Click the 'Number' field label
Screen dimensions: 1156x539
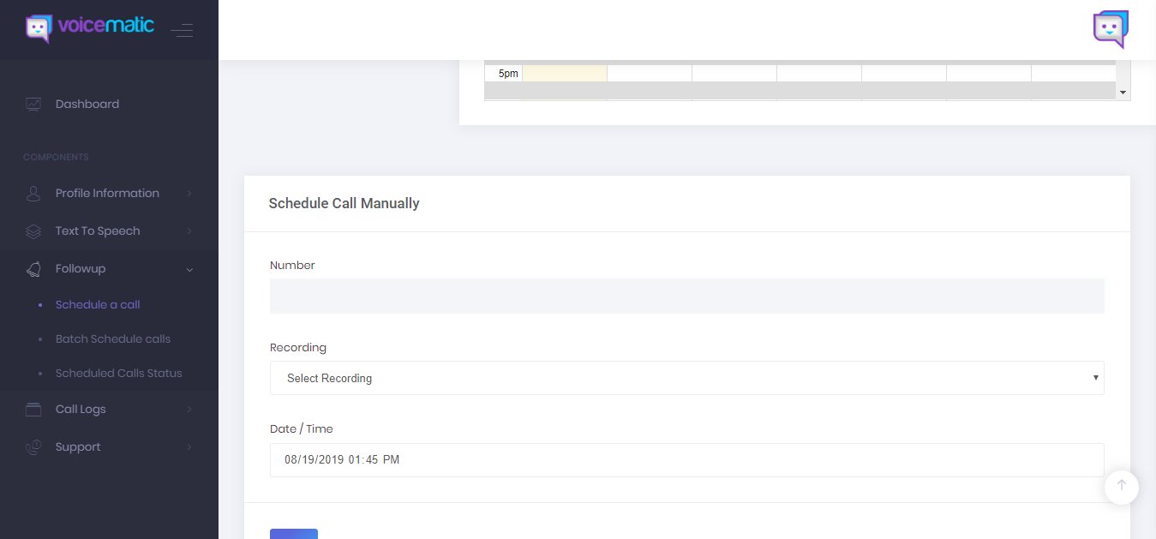pos(292,266)
